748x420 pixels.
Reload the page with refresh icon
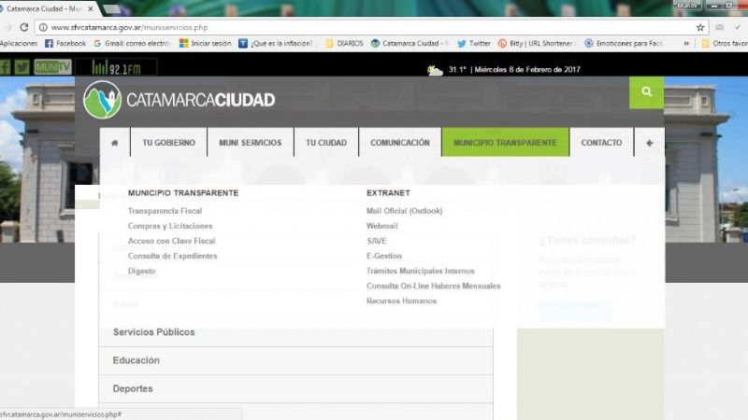point(24,28)
